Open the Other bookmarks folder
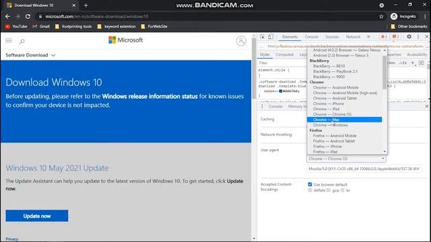The height and width of the screenshot is (242, 431). (x=409, y=26)
